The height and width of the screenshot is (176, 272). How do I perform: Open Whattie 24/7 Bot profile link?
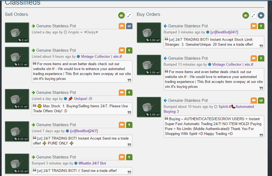click(x=92, y=163)
